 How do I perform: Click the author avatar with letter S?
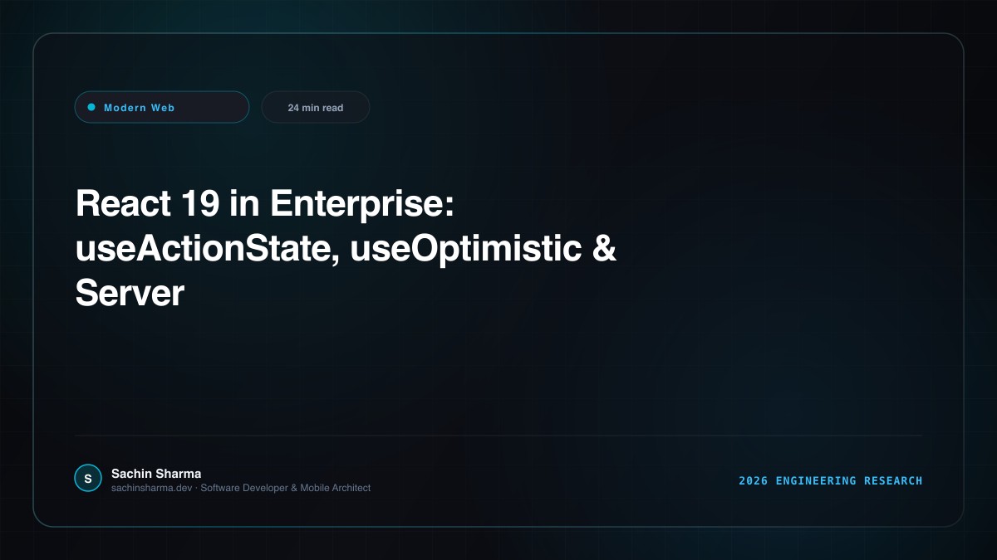click(x=87, y=478)
